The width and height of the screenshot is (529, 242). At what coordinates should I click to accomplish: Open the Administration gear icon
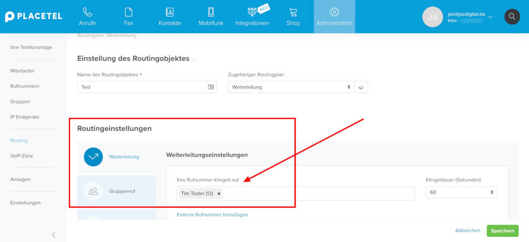(334, 12)
